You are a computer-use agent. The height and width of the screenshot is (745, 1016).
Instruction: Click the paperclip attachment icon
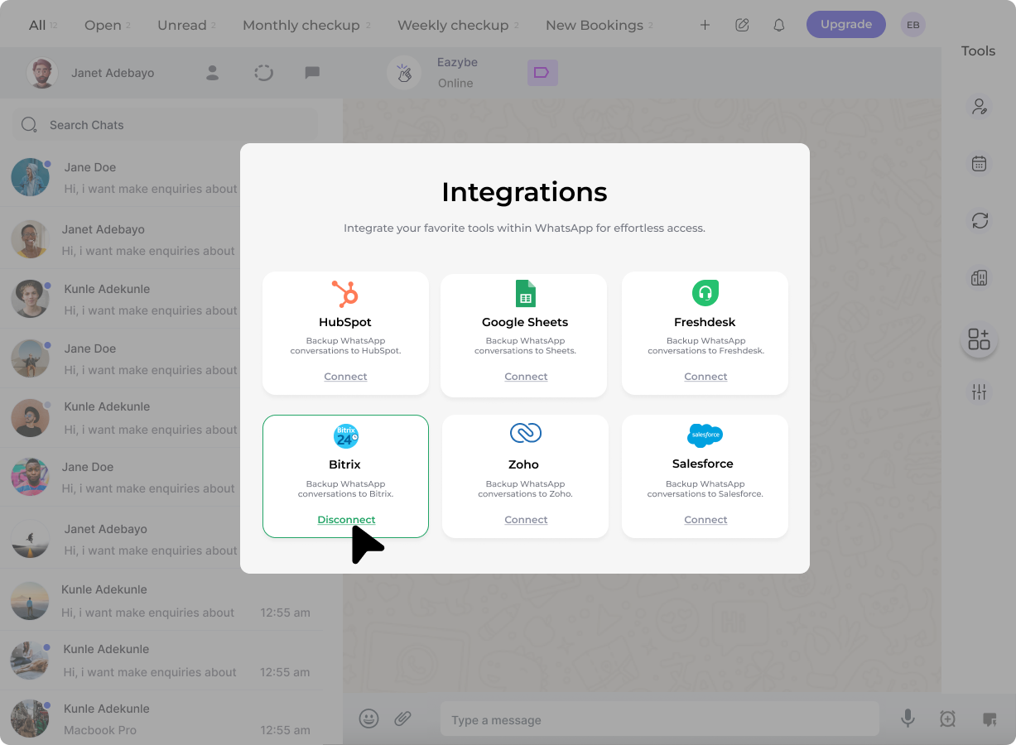(402, 719)
